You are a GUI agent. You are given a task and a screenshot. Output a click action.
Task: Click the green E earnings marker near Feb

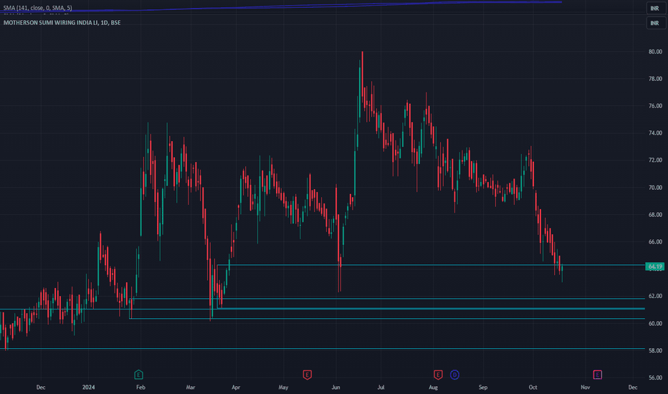pos(138,375)
